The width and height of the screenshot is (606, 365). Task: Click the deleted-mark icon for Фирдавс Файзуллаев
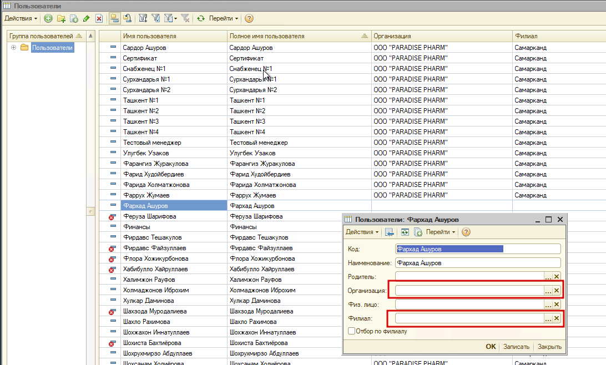(112, 248)
